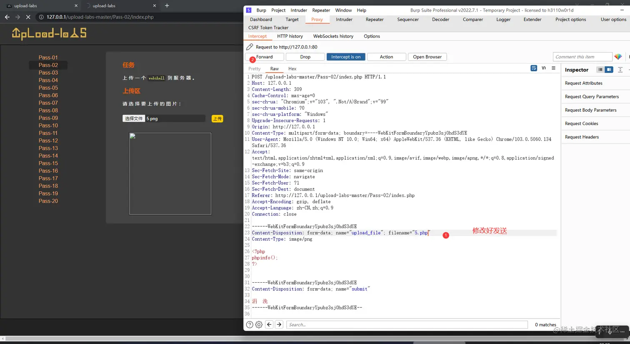Open Pass-03 in the sidebar
The image size is (630, 344).
48,73
